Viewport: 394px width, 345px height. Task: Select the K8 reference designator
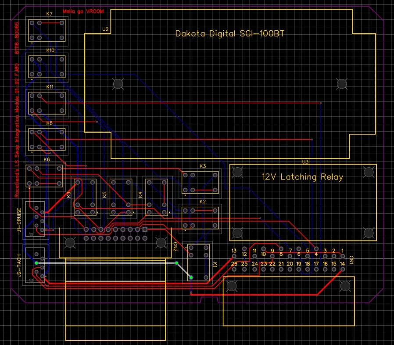pyautogui.click(x=49, y=123)
